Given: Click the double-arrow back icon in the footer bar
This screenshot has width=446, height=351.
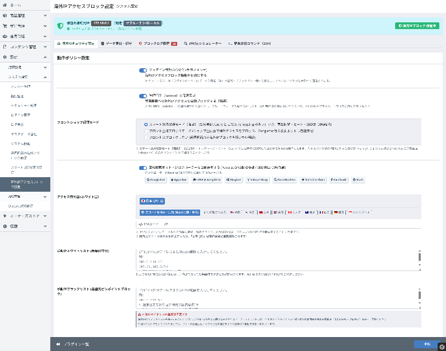Looking at the screenshot, I should tap(58, 344).
